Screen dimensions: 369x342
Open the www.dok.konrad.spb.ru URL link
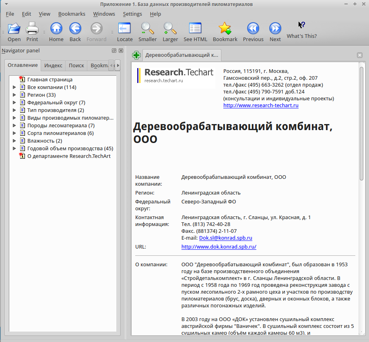pyautogui.click(x=219, y=247)
